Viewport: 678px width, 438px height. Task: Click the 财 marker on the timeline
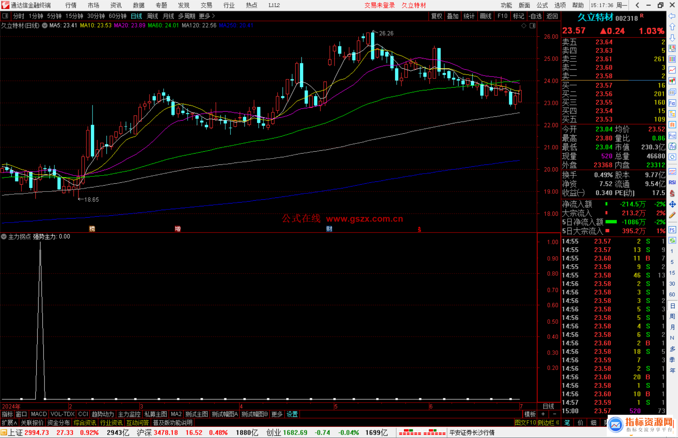coord(329,229)
